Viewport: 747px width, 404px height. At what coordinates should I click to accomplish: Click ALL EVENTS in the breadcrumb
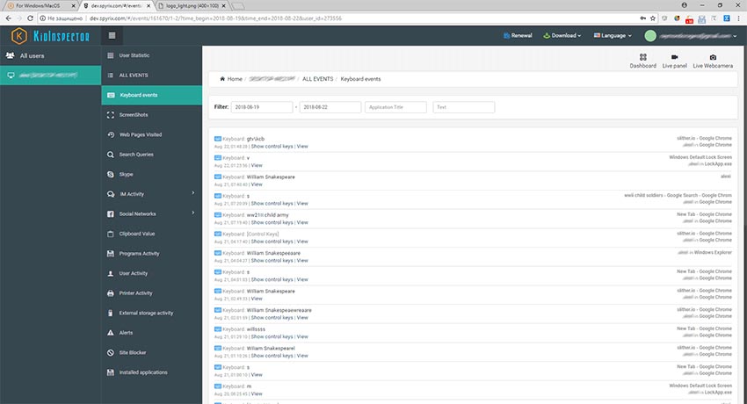click(316, 79)
